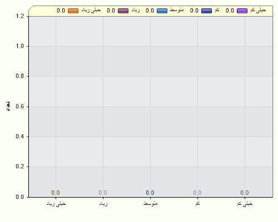Image resolution: width=278 pixels, height=222 pixels.
Task: Click the 1.2 y-axis tick label
Action: click(x=20, y=16)
